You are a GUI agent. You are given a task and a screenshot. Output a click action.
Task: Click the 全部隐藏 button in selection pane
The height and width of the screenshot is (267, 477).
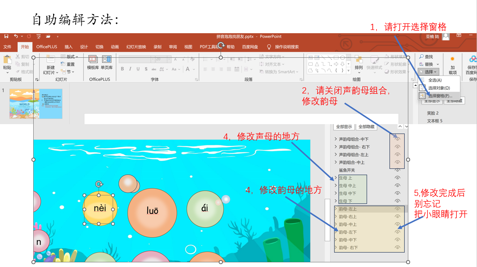(367, 127)
